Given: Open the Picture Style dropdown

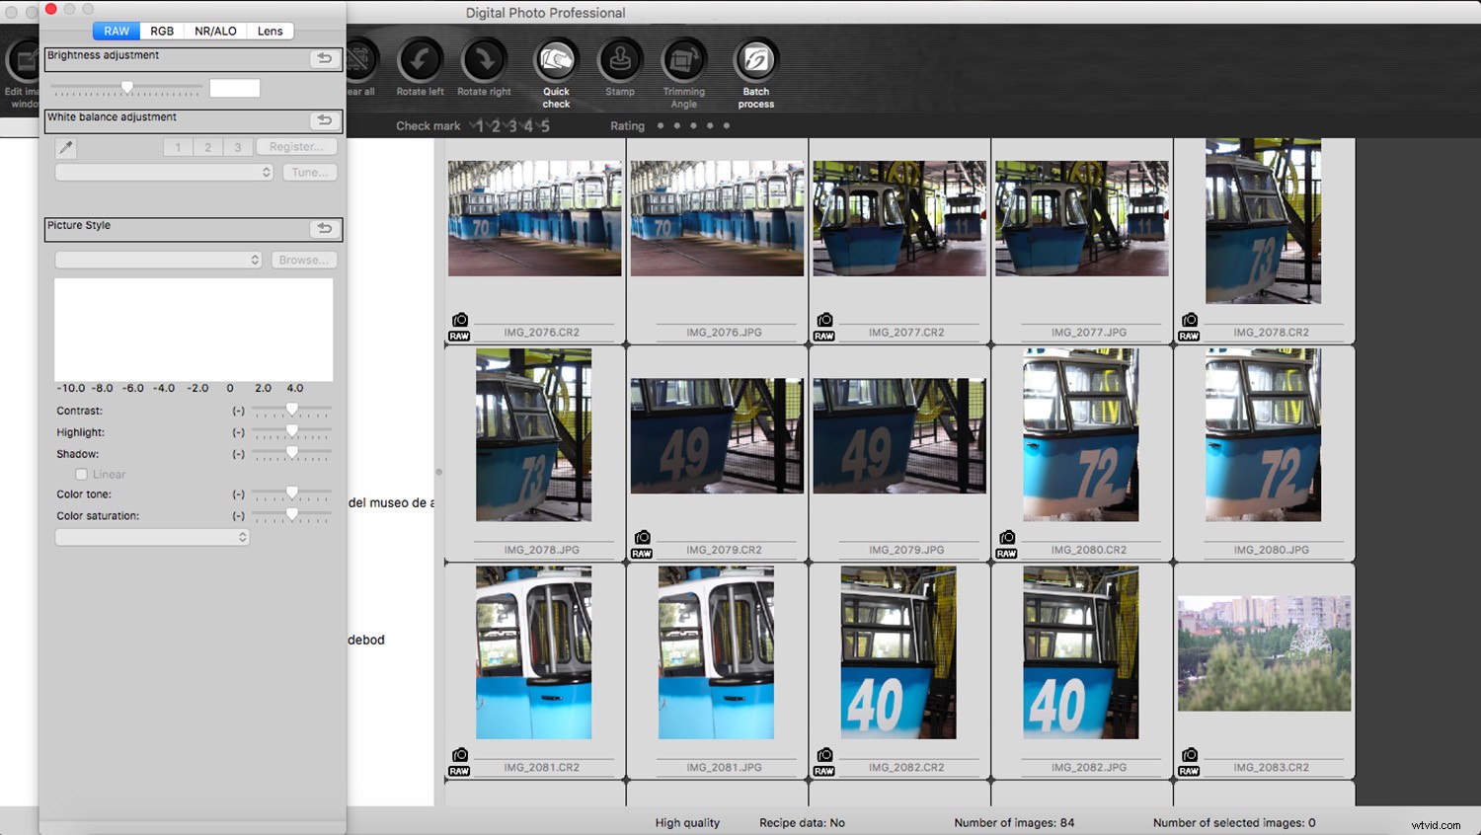Looking at the screenshot, I should pos(158,260).
